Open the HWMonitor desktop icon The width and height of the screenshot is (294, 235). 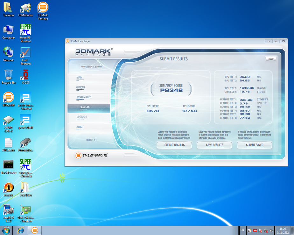click(25, 8)
